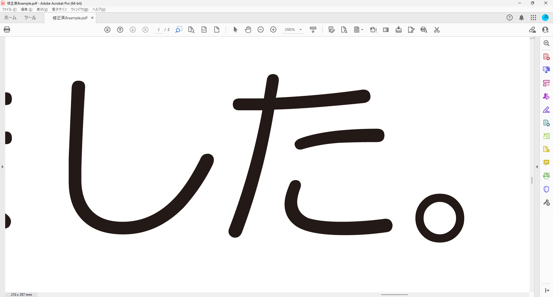This screenshot has width=553, height=297.
Task: Click the right-pane collapse button at bottom
Action: [x=547, y=290]
